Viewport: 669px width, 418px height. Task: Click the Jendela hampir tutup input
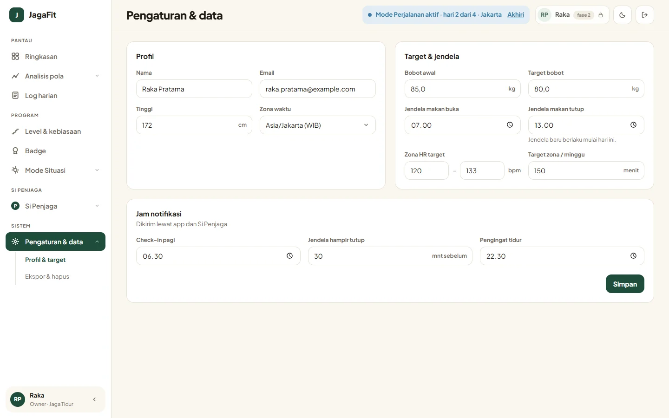point(390,256)
